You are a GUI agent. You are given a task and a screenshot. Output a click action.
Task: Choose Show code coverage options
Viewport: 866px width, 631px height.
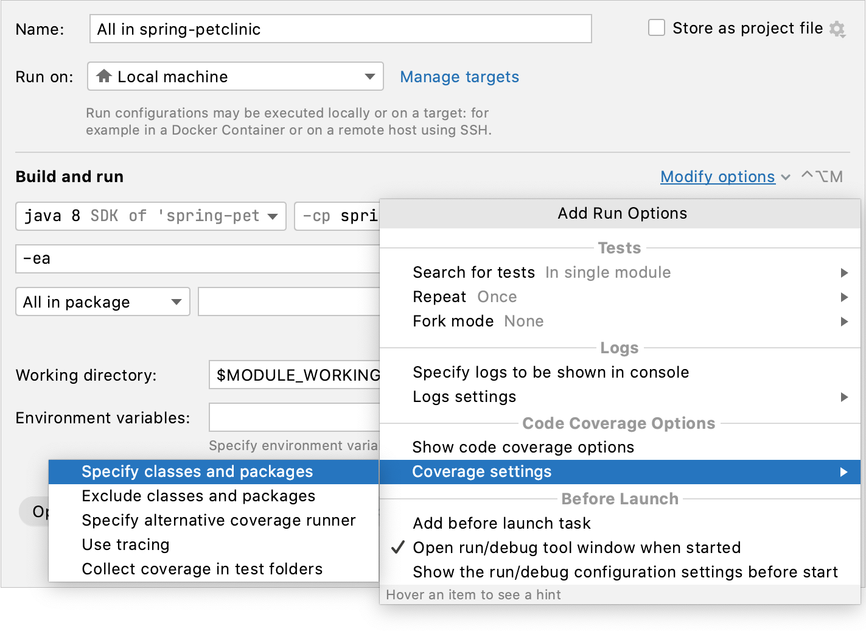[523, 446]
